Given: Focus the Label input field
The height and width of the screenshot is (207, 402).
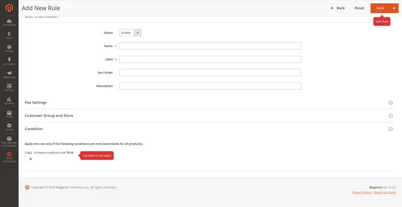Looking at the screenshot, I should 210,59.
